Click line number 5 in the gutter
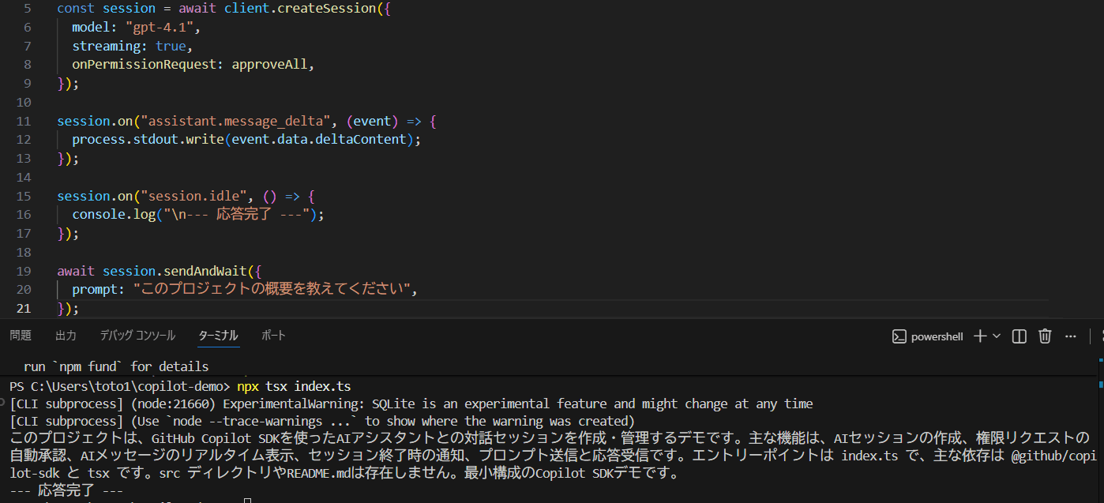 tap(28, 8)
